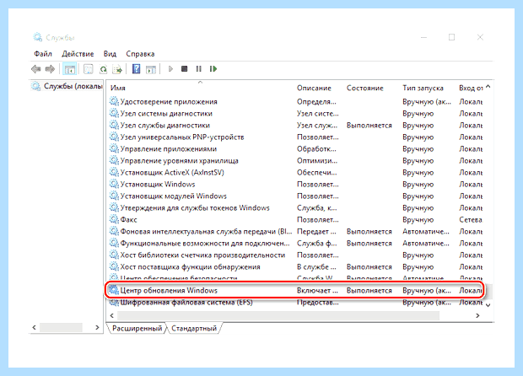Switch to the Стандартный tab
Screen dimensions: 523x376
click(x=194, y=328)
